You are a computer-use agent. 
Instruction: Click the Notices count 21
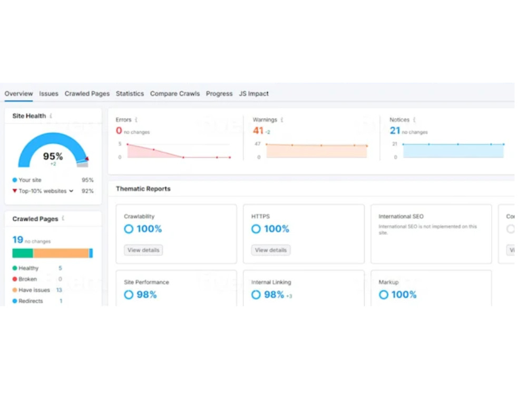(395, 131)
